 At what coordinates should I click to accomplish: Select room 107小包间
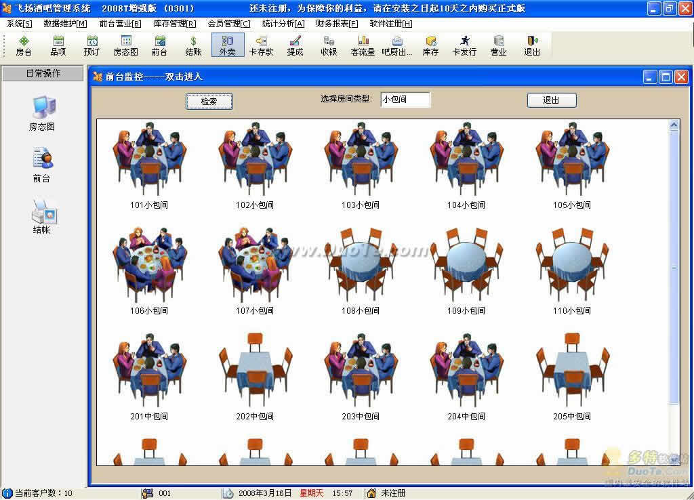[255, 271]
